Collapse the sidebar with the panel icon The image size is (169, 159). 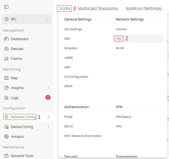click(6, 7)
